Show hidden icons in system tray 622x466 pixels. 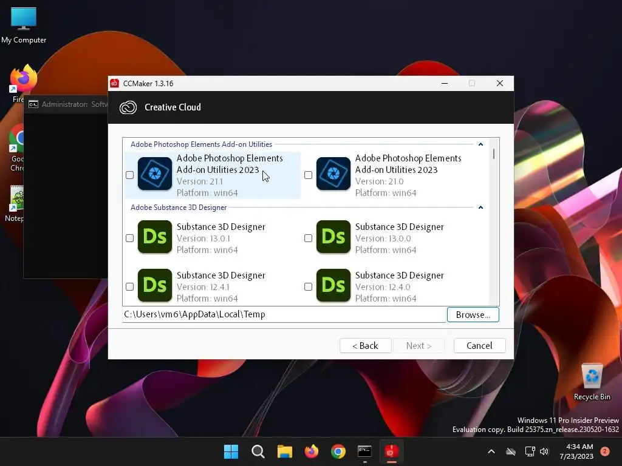[491, 451]
